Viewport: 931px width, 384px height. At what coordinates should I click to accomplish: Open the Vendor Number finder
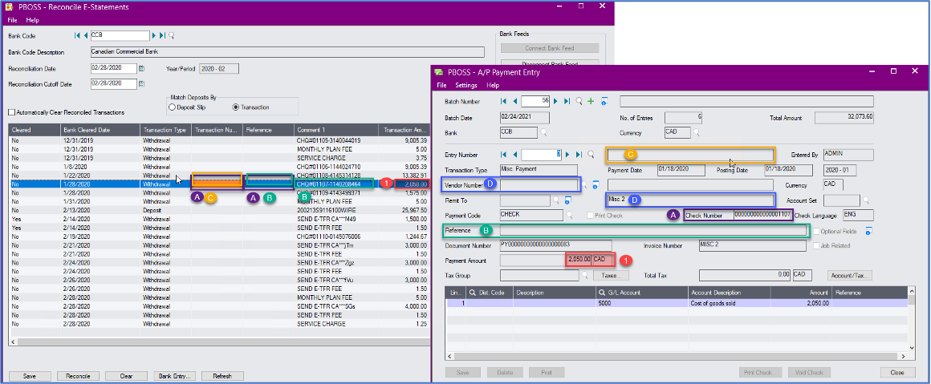pyautogui.click(x=583, y=185)
